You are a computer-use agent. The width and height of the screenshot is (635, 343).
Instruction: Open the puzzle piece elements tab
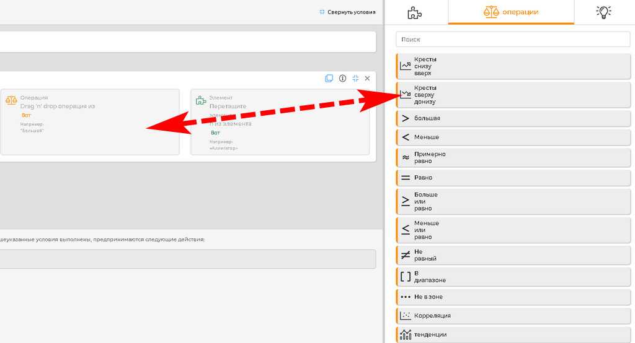414,12
